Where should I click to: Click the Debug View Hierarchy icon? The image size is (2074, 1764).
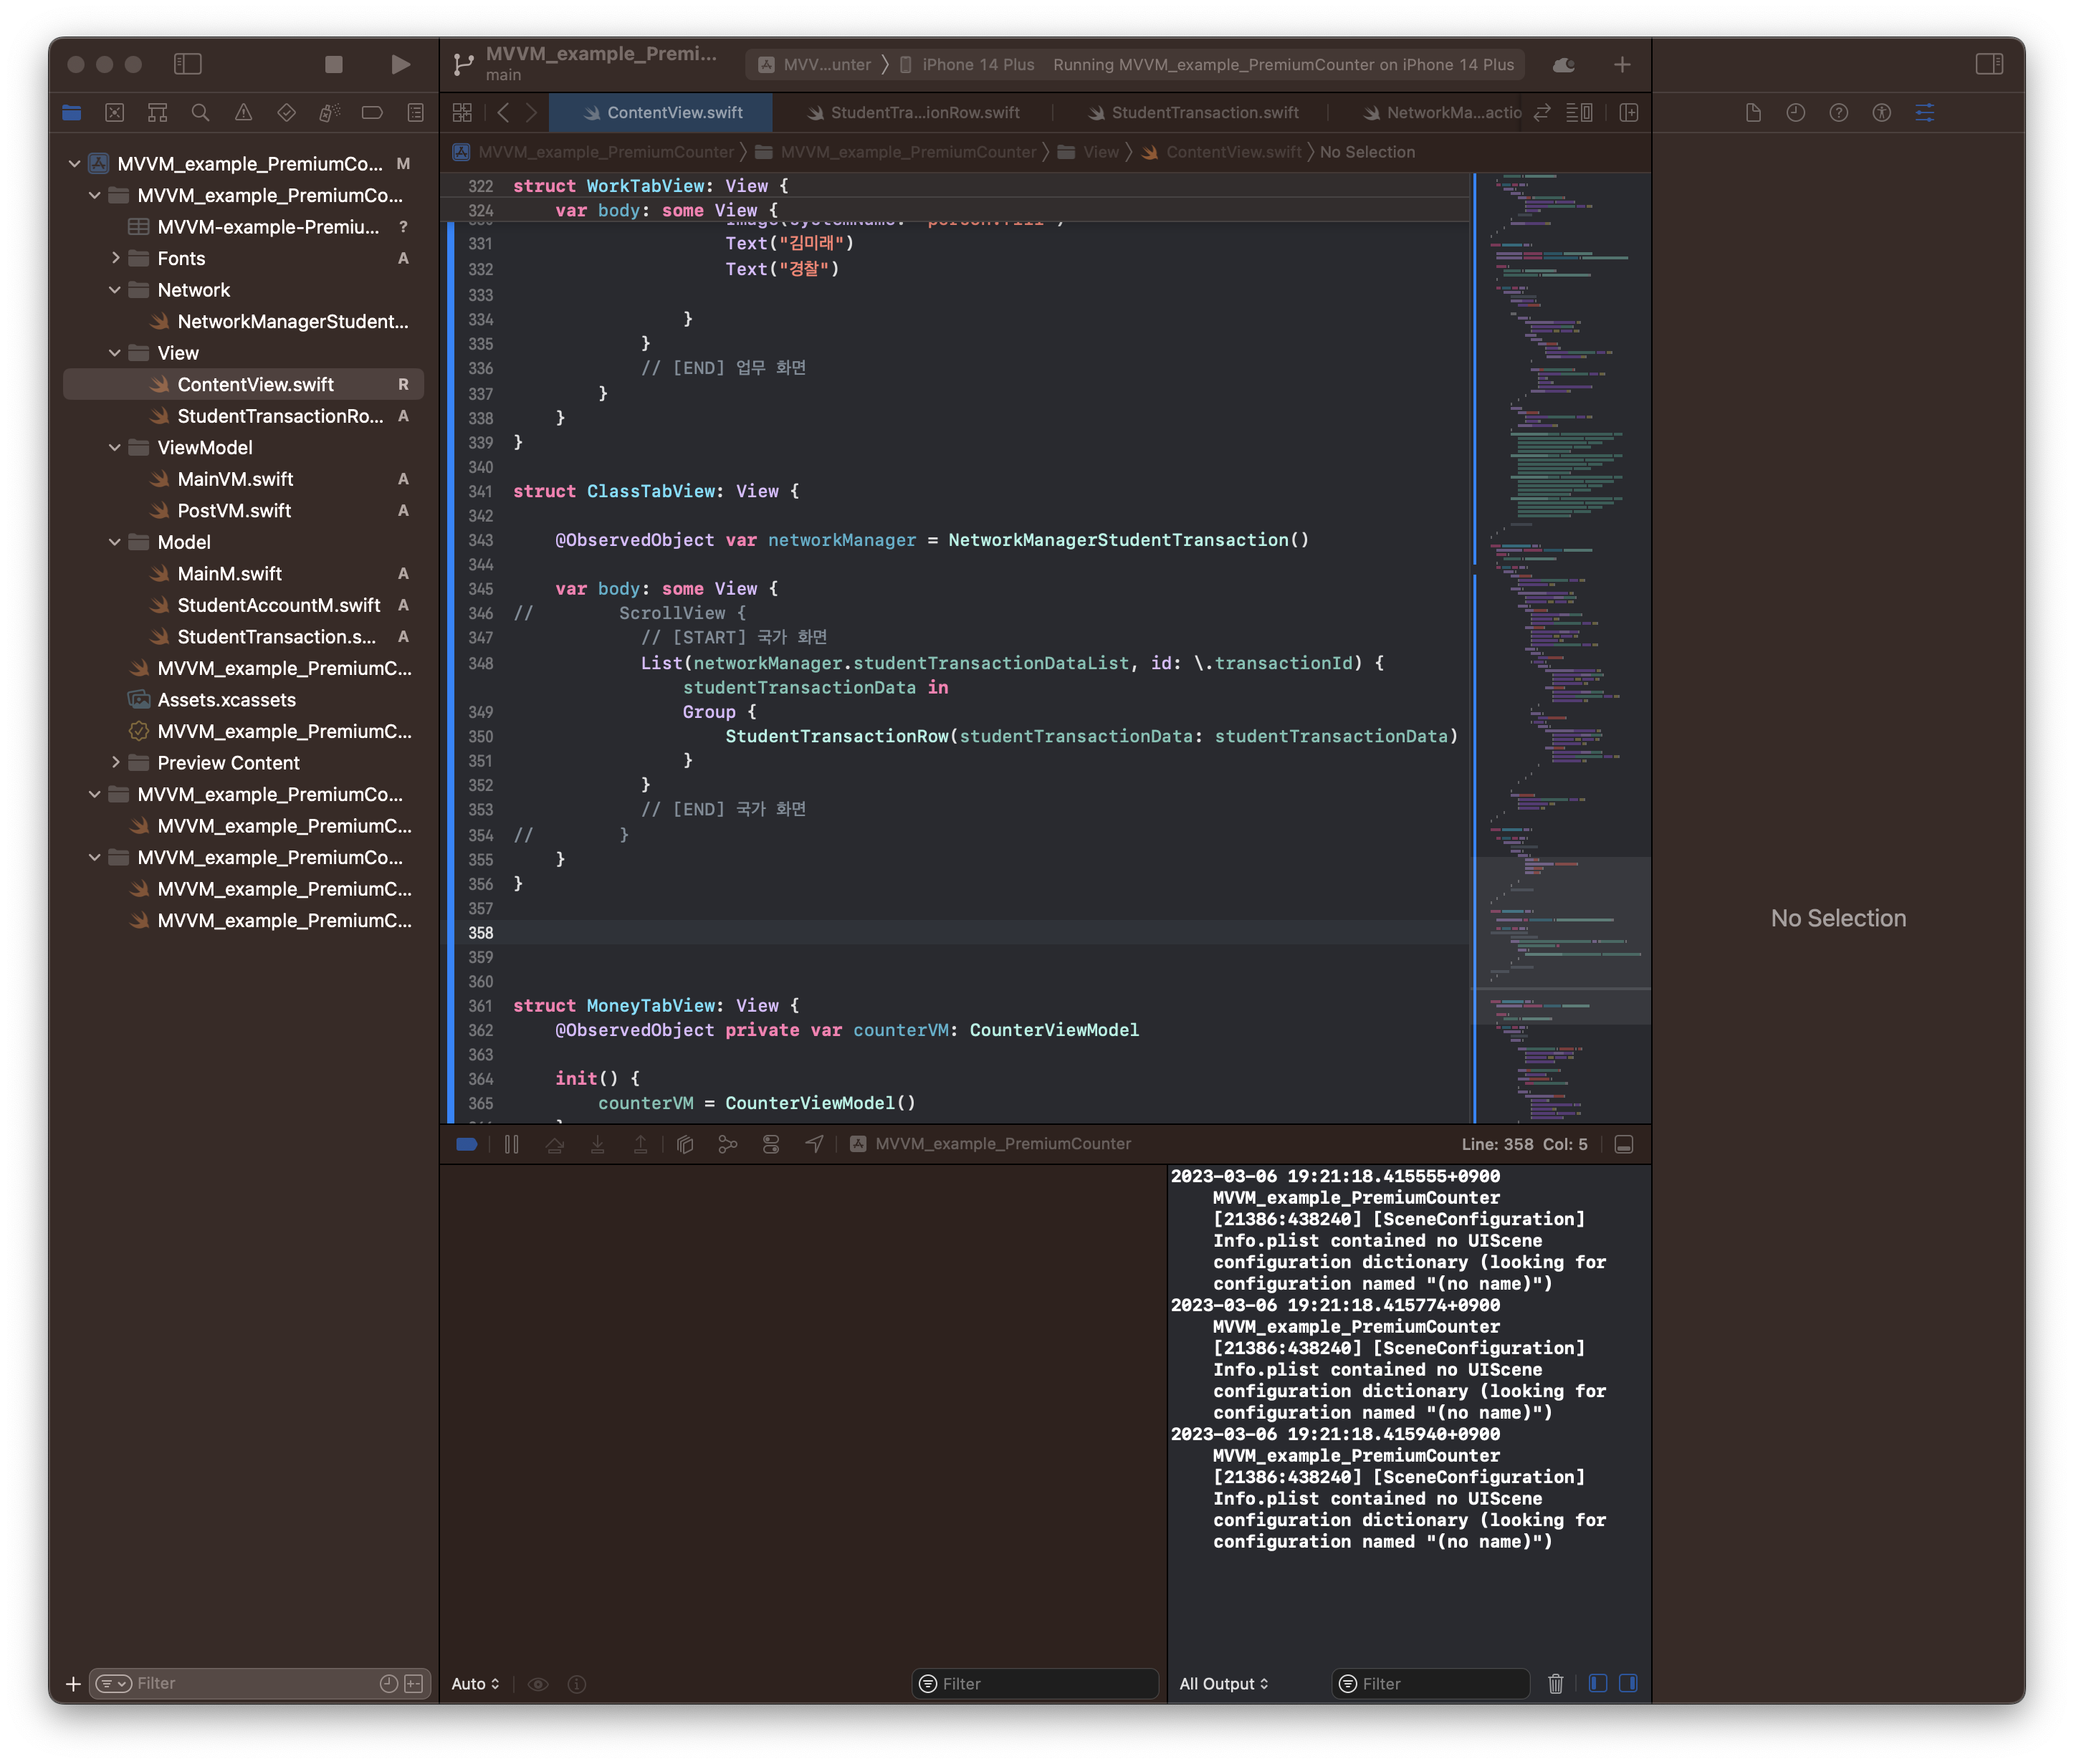point(685,1144)
